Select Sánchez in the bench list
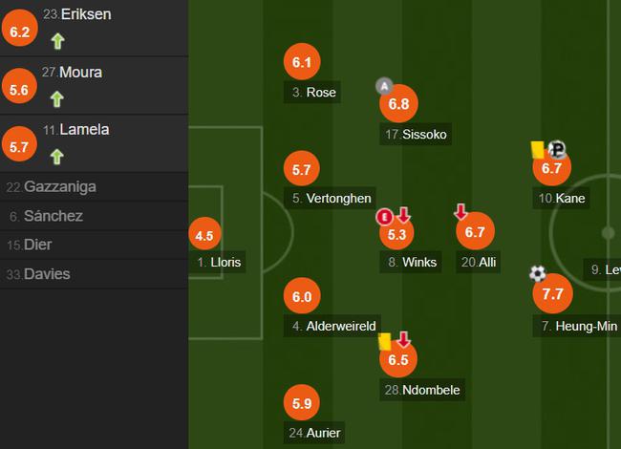 94,216
